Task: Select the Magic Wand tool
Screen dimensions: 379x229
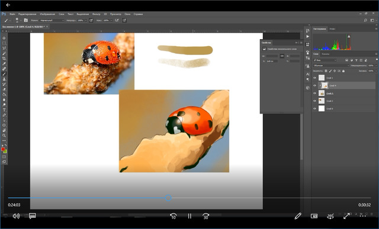Action: (4, 53)
